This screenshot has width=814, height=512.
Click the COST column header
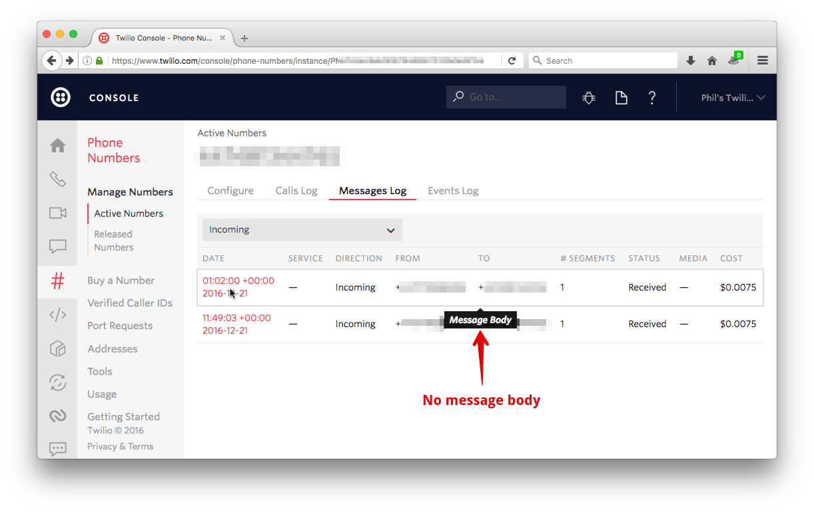[x=731, y=259]
